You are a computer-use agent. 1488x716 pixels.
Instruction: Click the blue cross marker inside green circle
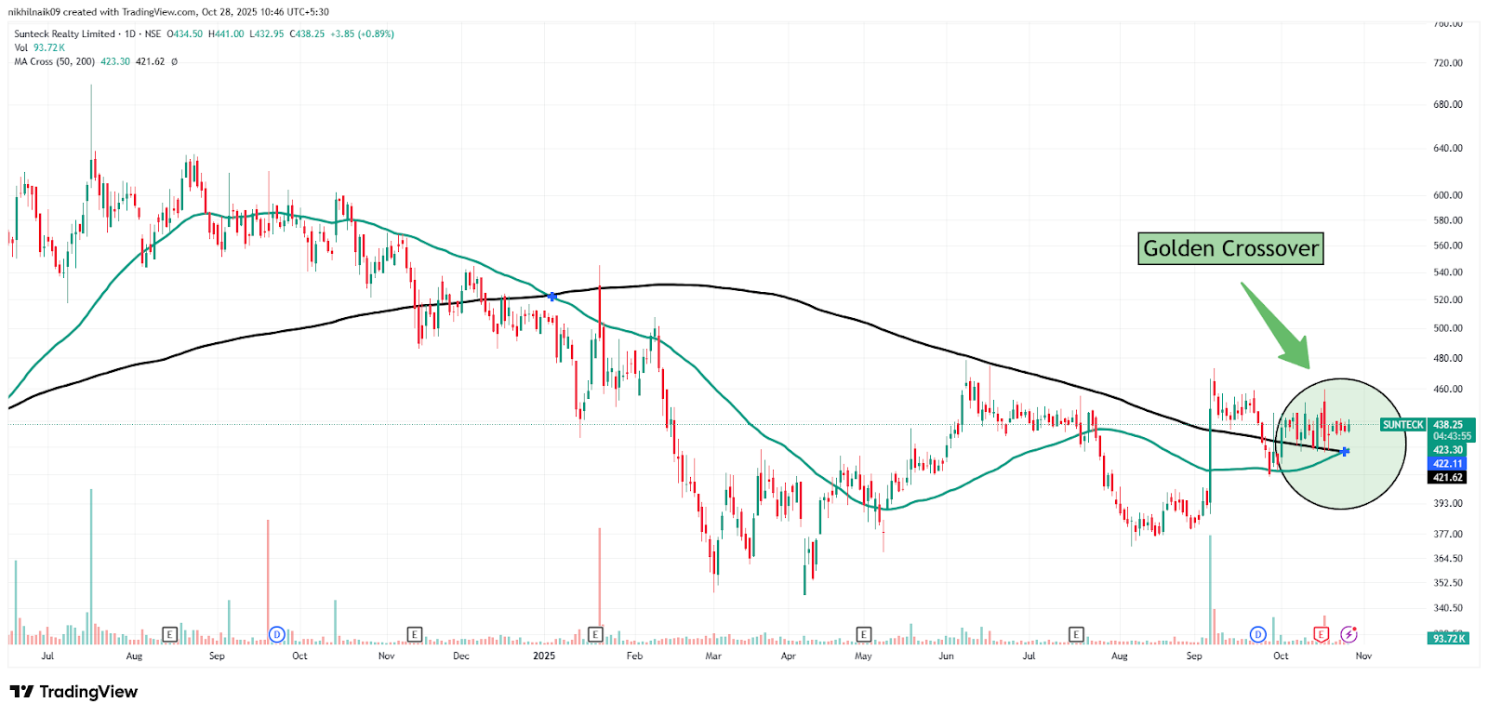point(1345,452)
